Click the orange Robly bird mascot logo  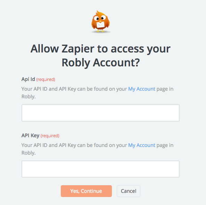pos(101,22)
